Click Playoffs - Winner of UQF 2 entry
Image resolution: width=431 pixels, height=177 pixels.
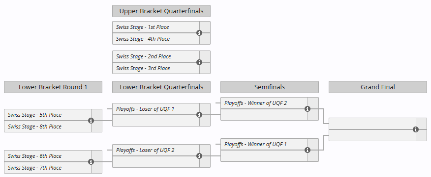point(264,103)
